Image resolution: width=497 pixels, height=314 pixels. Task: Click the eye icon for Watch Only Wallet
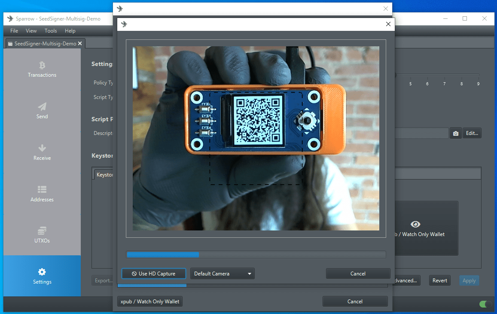[415, 224]
